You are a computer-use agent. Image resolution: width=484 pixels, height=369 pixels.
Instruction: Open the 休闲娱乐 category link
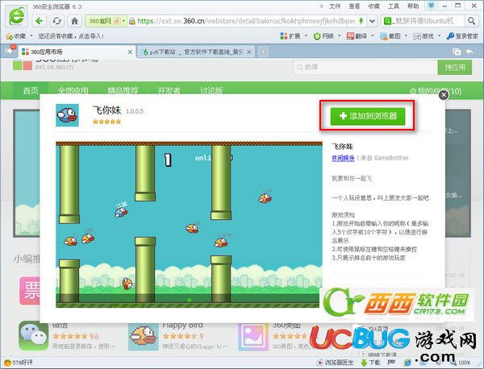(x=343, y=158)
